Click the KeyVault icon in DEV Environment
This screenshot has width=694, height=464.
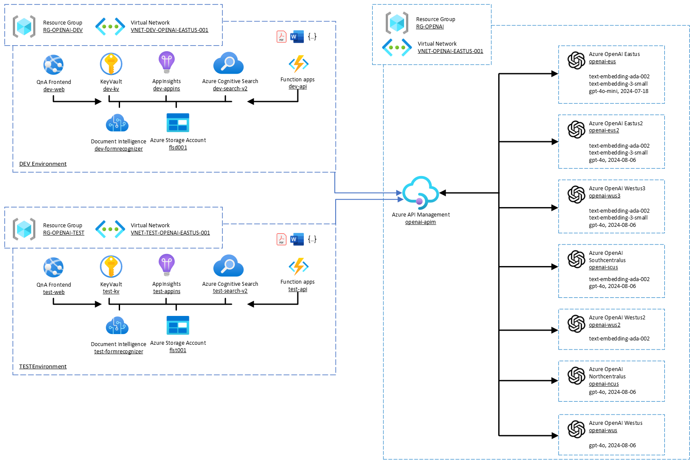coord(111,63)
